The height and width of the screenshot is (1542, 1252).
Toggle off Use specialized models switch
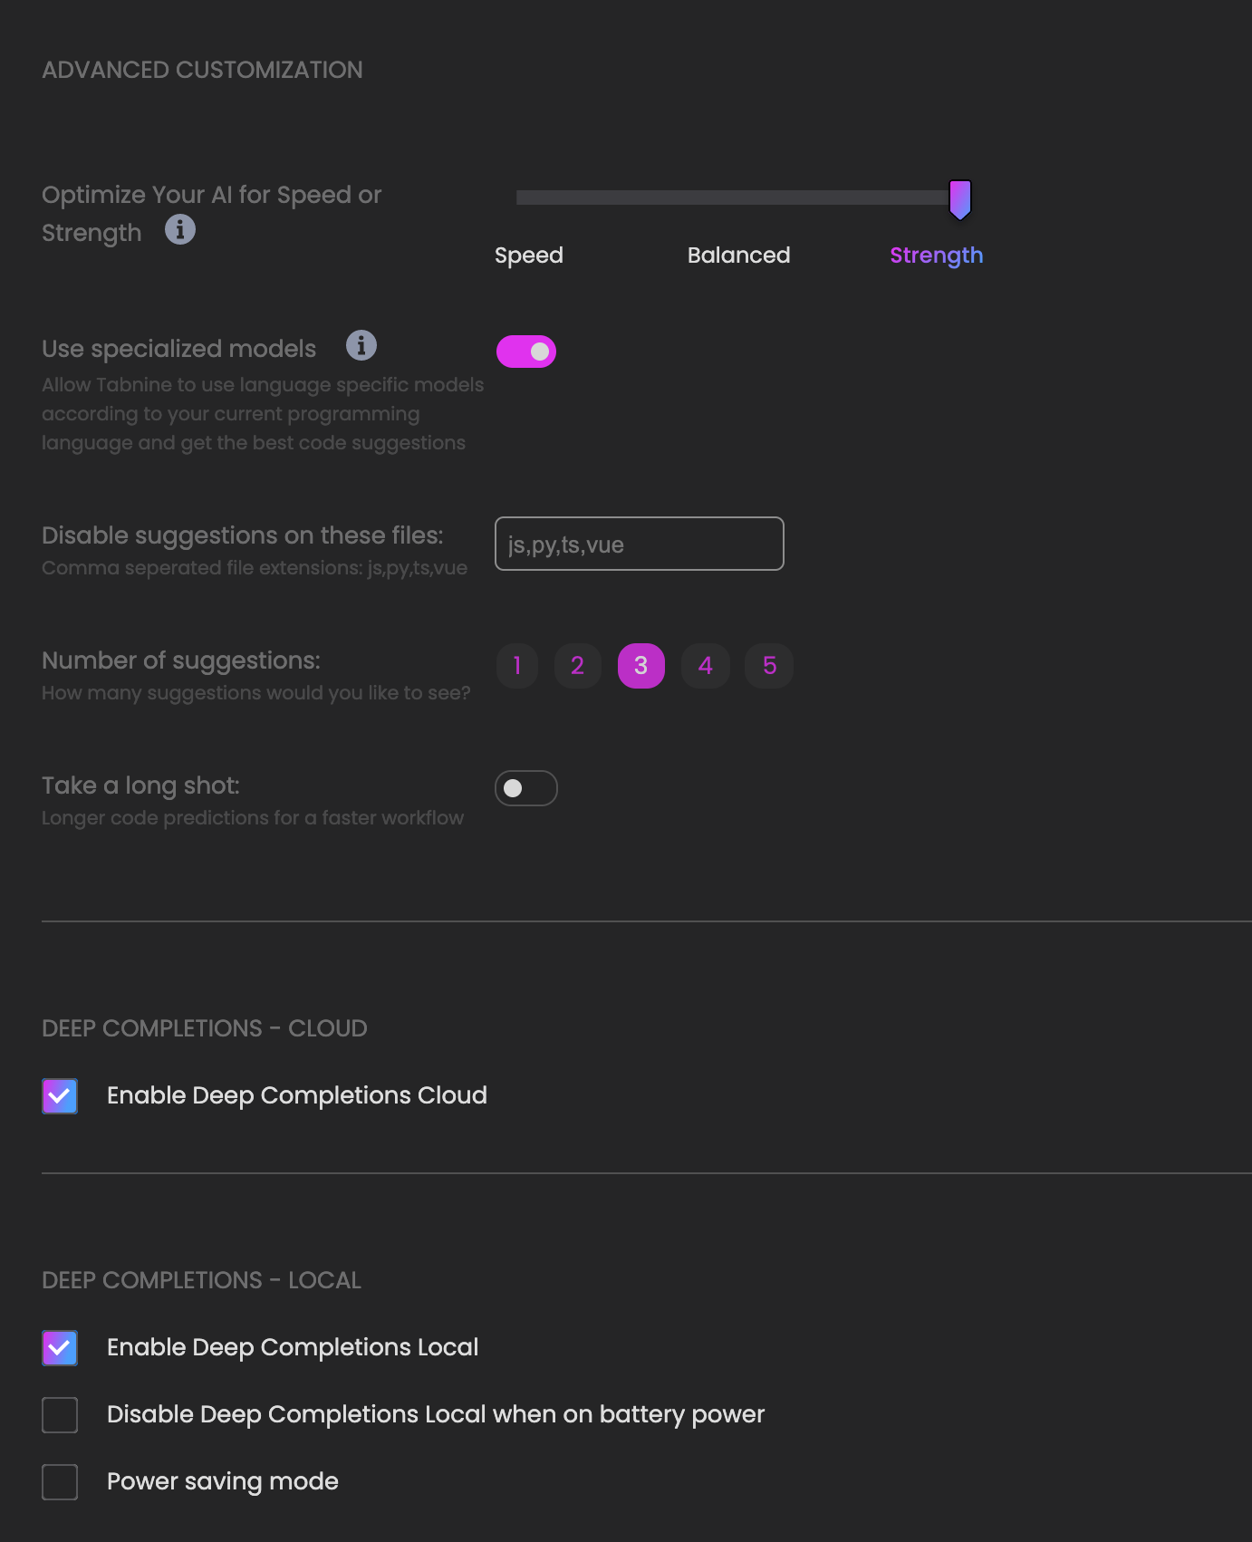[526, 352]
